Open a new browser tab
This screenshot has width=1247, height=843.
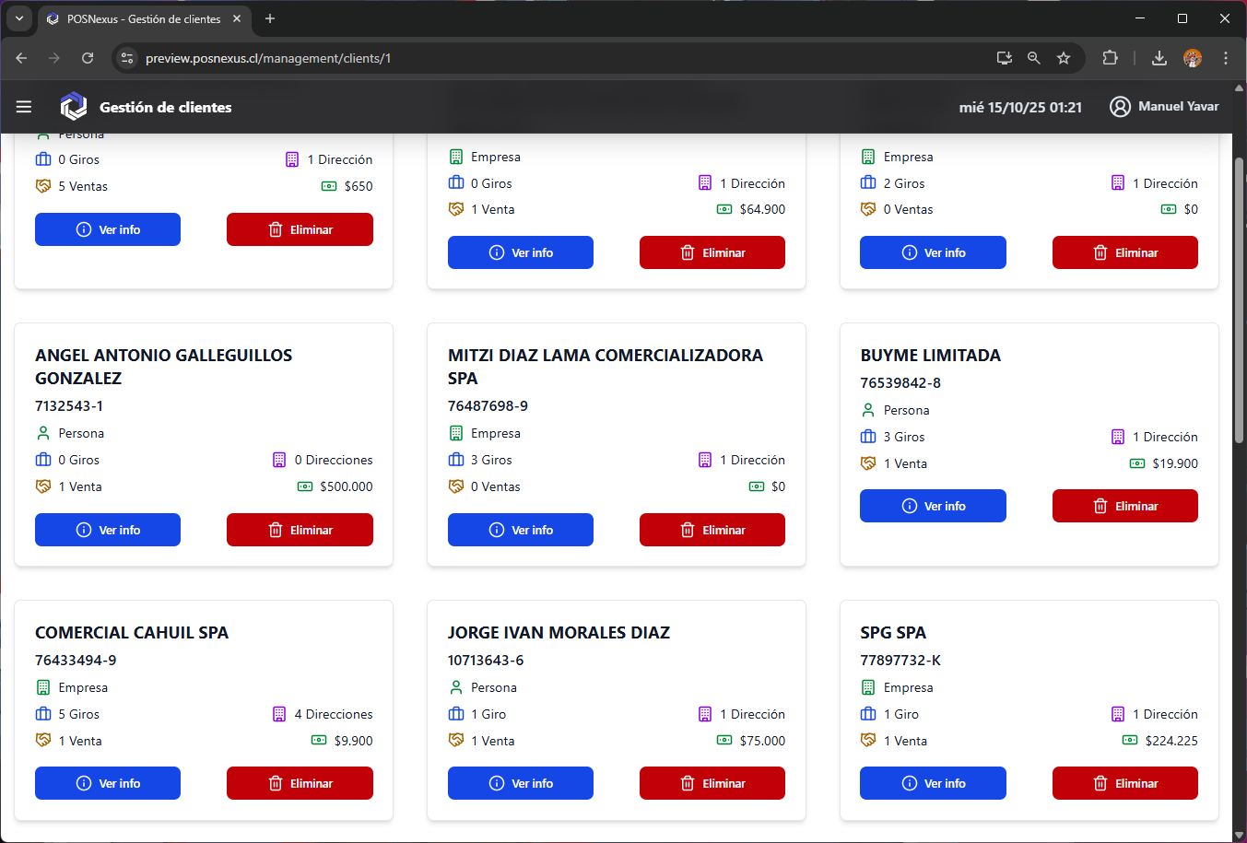pos(270,18)
